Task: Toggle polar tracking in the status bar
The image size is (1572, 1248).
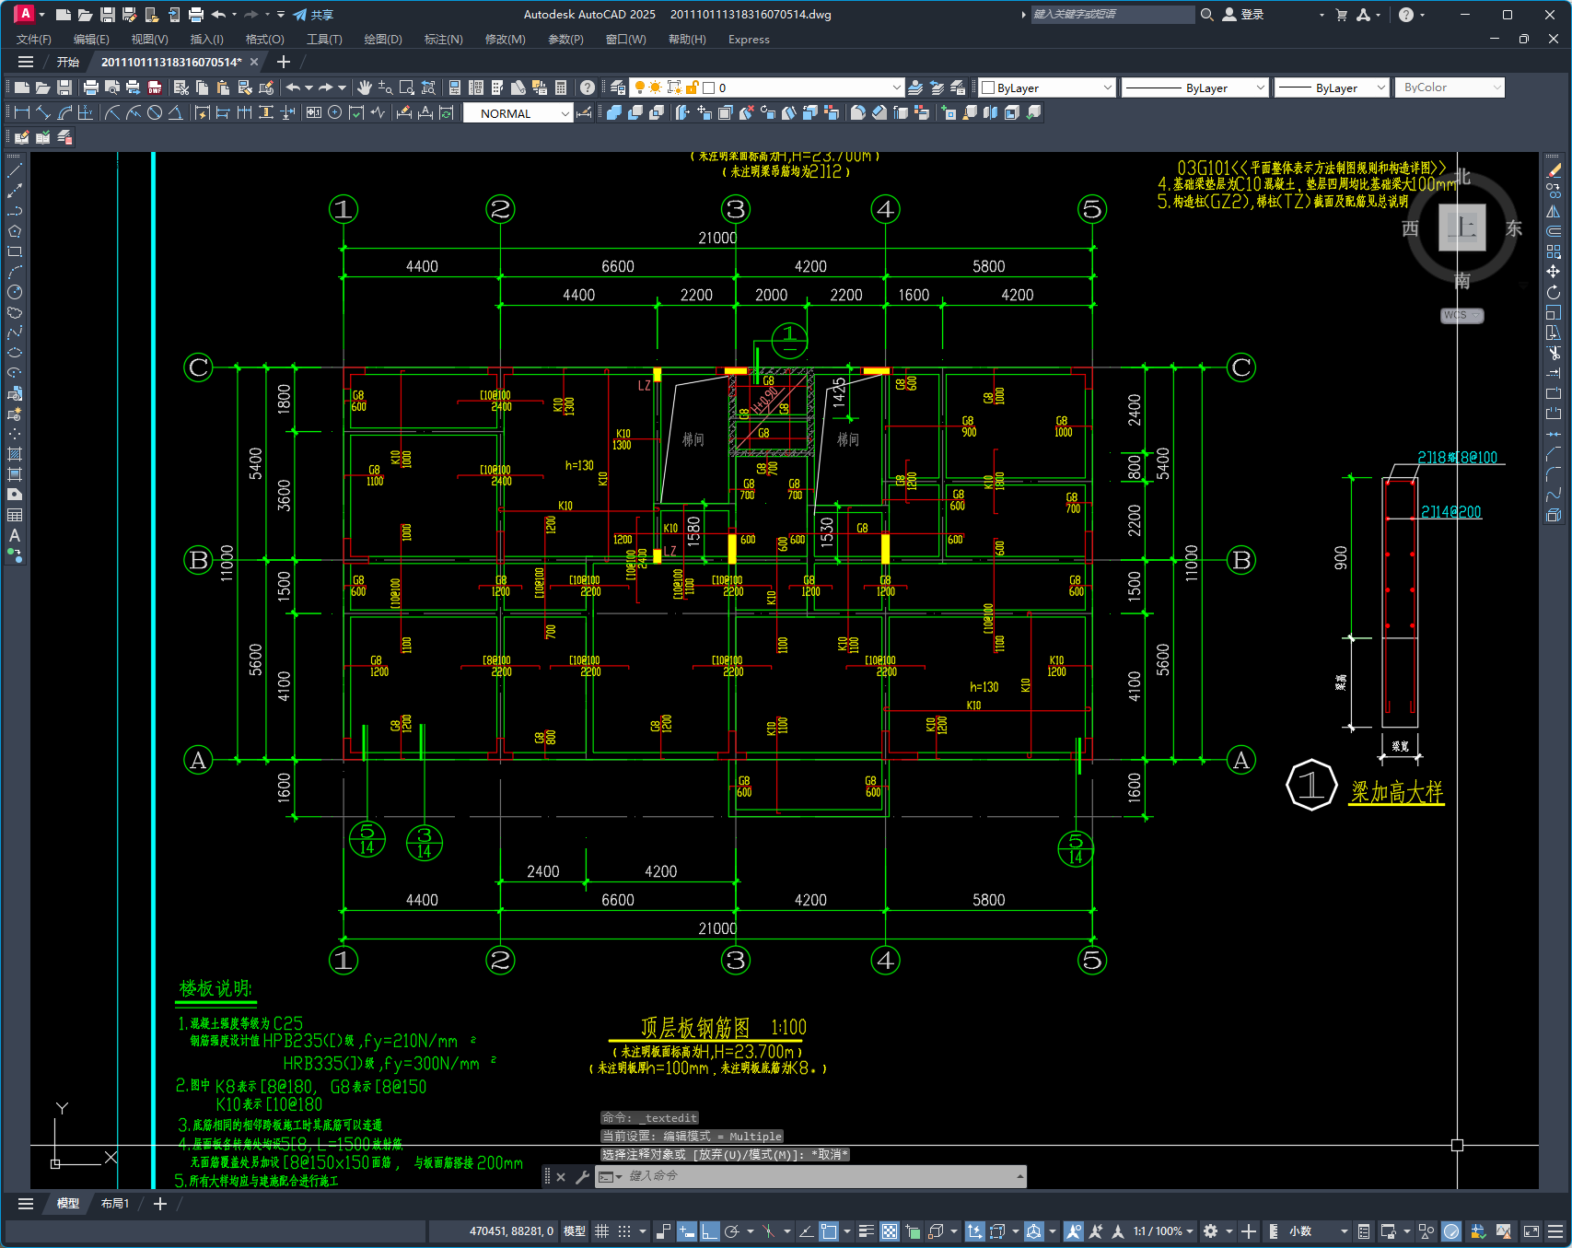Action: coord(732,1231)
